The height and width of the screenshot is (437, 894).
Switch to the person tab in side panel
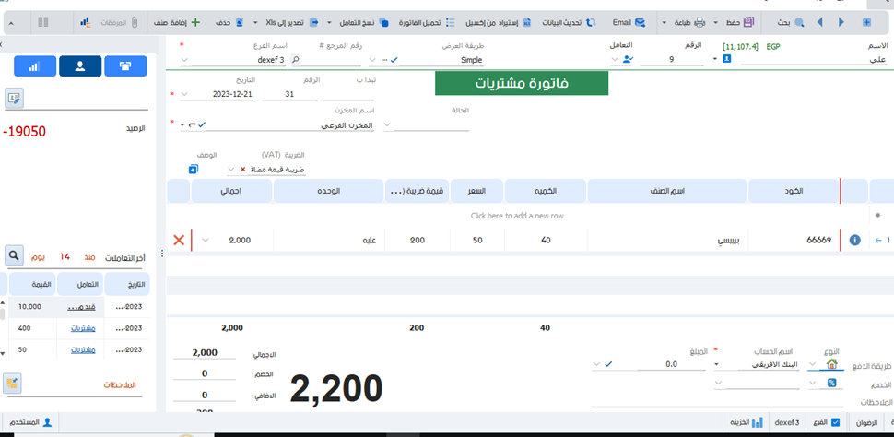point(80,66)
